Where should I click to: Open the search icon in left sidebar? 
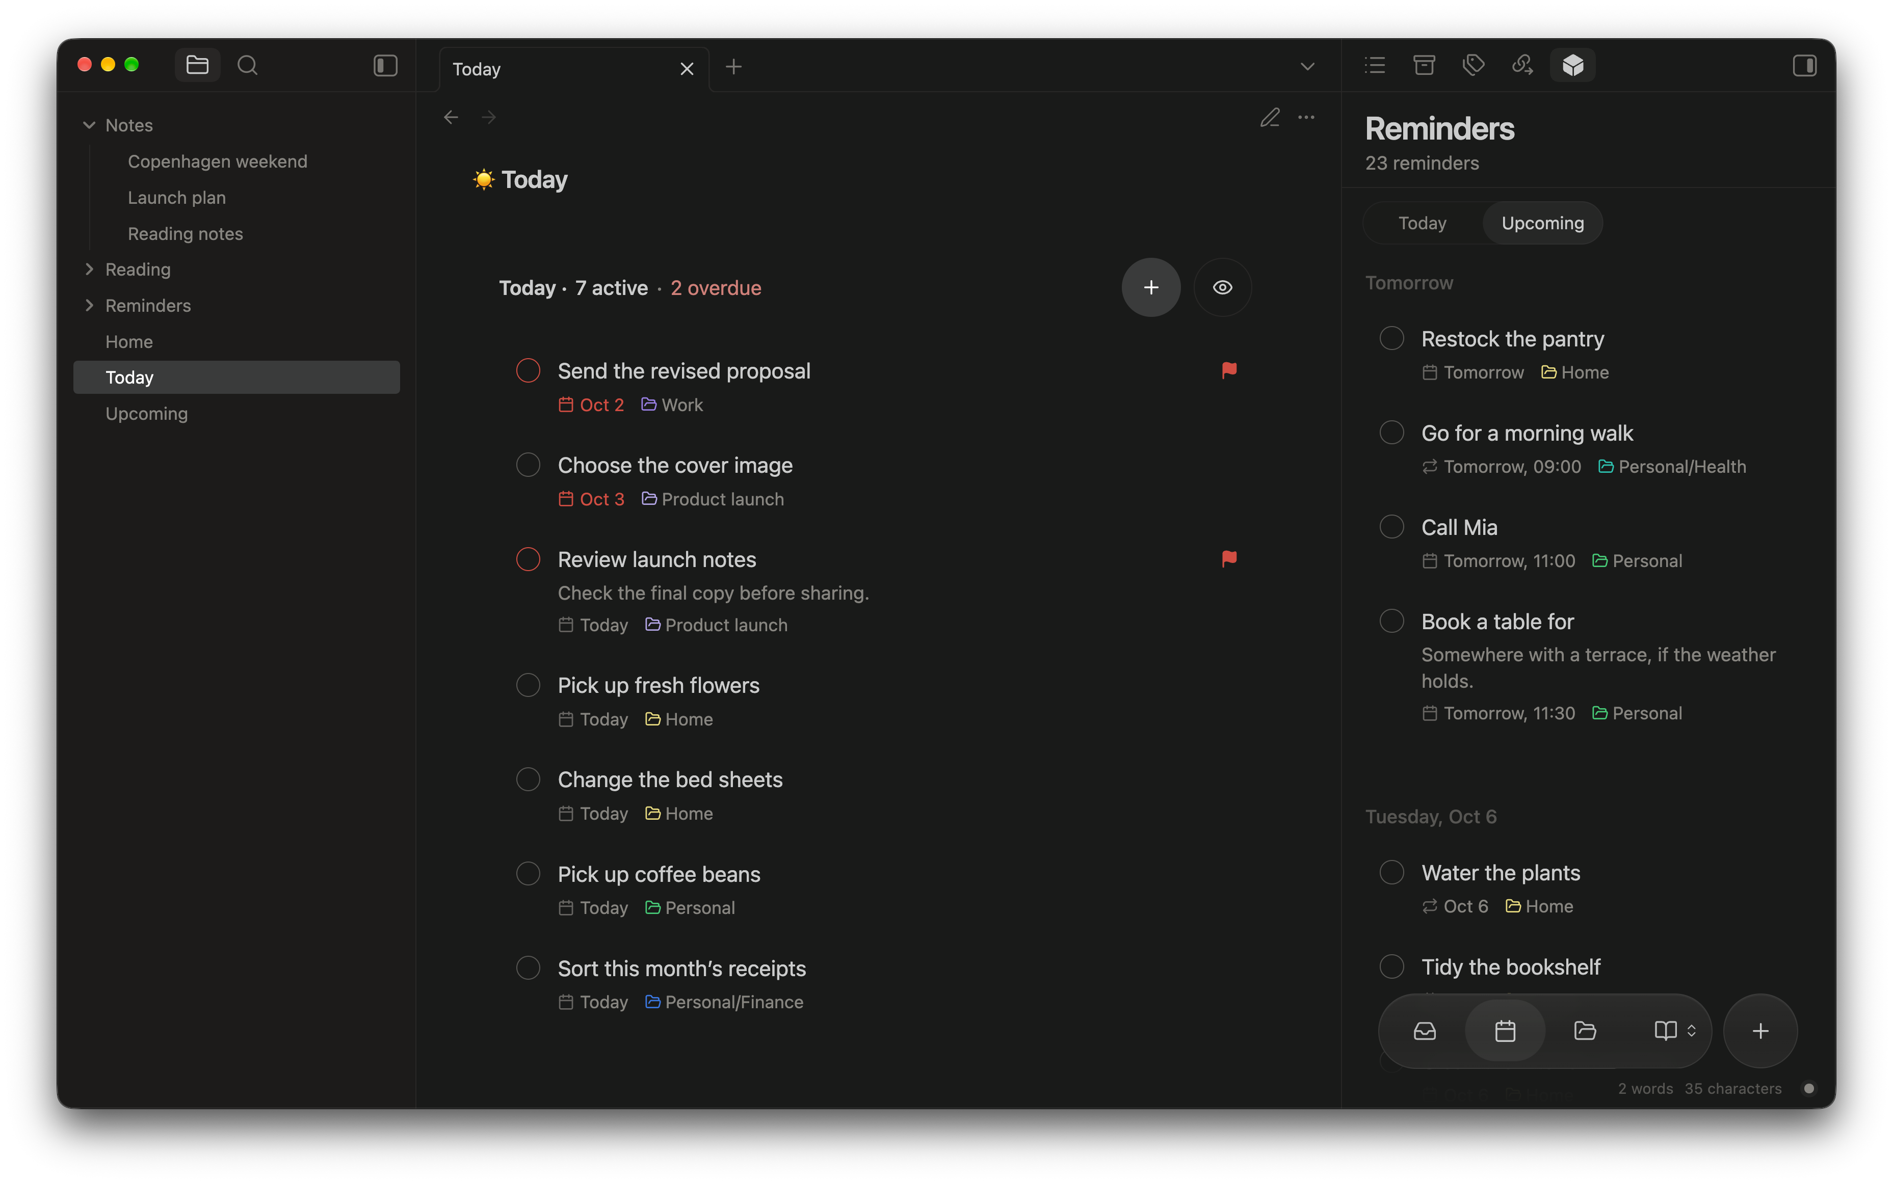pos(248,66)
